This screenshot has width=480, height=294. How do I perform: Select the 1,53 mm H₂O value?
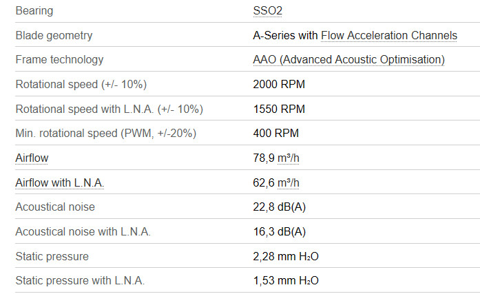[x=286, y=281]
